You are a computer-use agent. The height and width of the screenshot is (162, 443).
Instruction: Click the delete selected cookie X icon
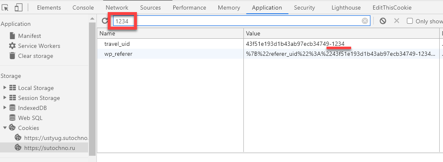pyautogui.click(x=397, y=21)
